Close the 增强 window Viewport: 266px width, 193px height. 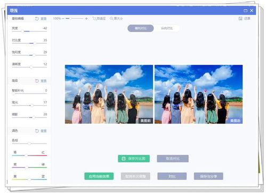[252, 11]
